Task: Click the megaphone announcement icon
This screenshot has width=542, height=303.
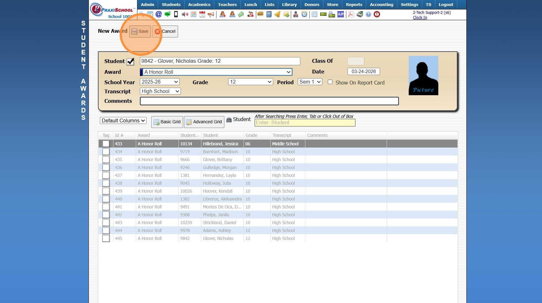Action: [211, 14]
